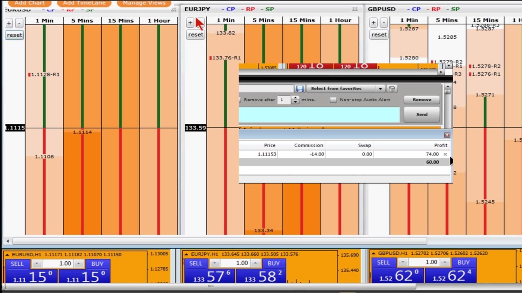The width and height of the screenshot is (522, 293).
Task: Decrease the EURUSD lot size with down arrow
Action: tap(36, 264)
